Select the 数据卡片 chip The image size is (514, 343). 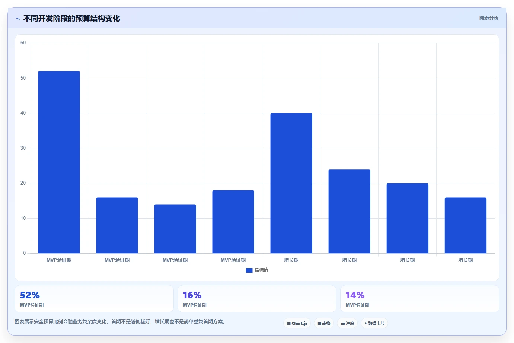click(x=374, y=323)
